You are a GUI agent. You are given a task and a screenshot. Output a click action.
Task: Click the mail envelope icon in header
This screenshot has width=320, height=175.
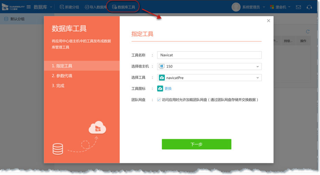click(298, 7)
